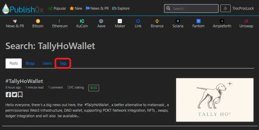Click the Bitcoin coin icon
Viewport: 259px width, 130px height.
click(x=38, y=21)
